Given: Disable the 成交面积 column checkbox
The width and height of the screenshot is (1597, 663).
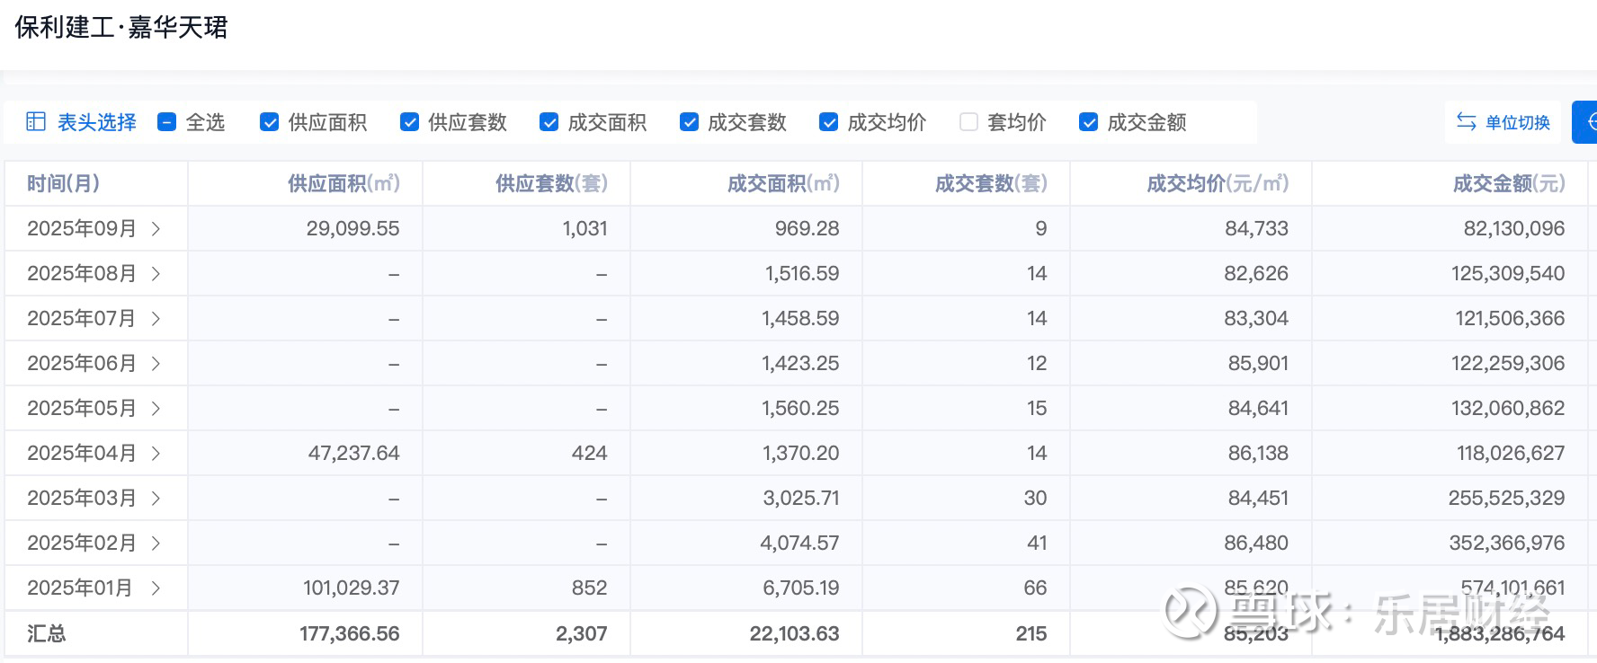Looking at the screenshot, I should (549, 122).
